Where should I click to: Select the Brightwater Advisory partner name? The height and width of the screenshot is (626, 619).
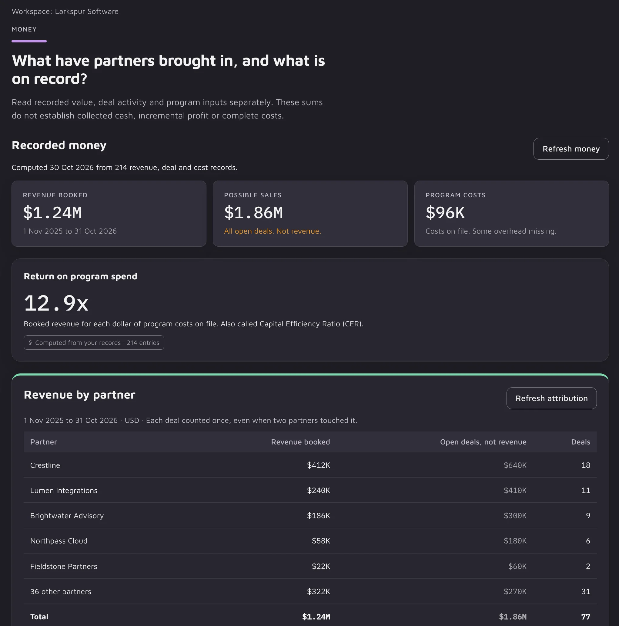click(x=67, y=516)
